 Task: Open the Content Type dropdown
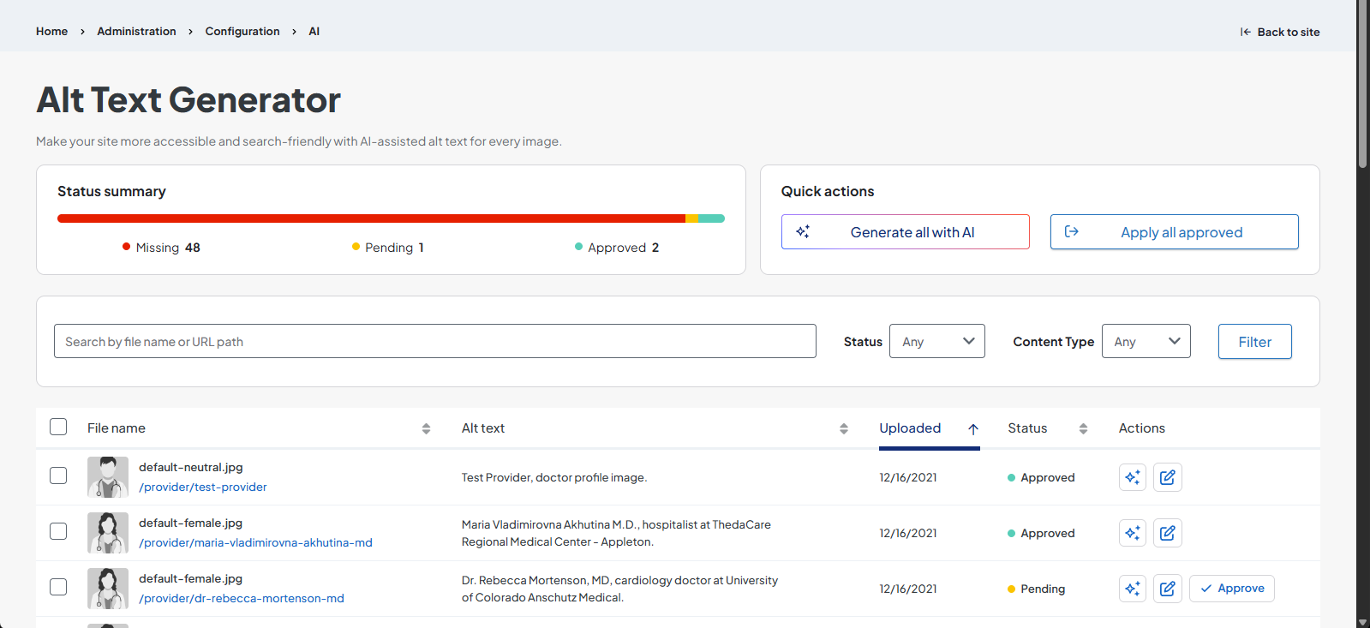1146,341
